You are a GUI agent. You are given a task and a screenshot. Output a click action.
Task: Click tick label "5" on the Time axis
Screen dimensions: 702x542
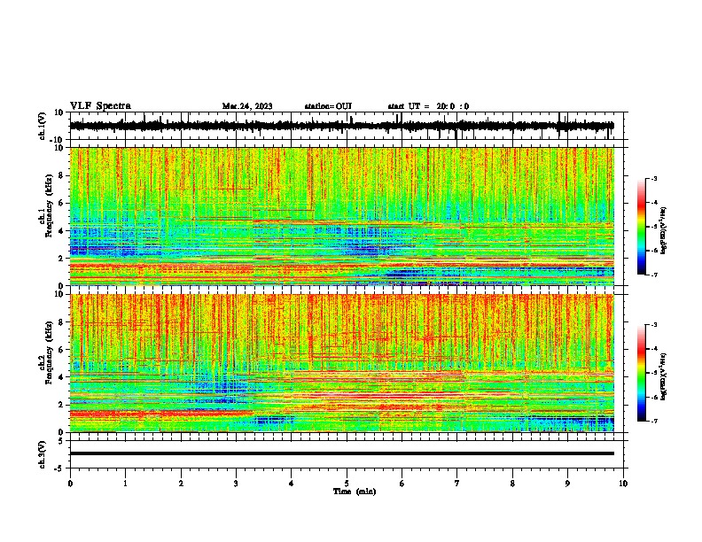point(347,484)
